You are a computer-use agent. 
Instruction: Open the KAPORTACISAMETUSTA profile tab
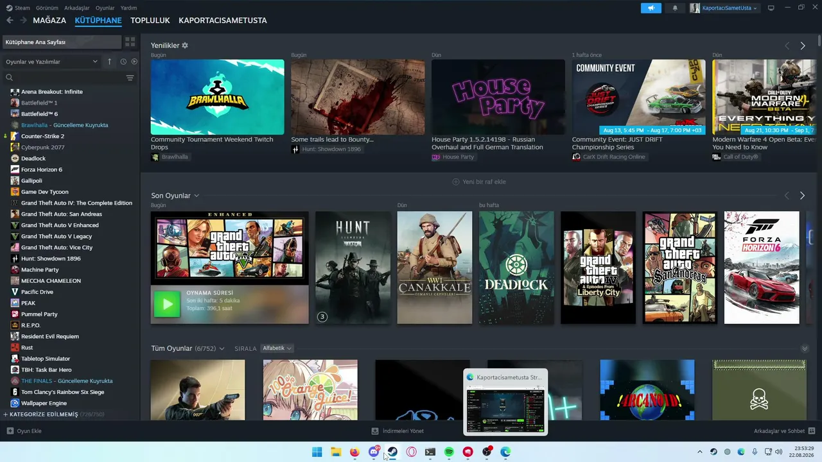223,21
